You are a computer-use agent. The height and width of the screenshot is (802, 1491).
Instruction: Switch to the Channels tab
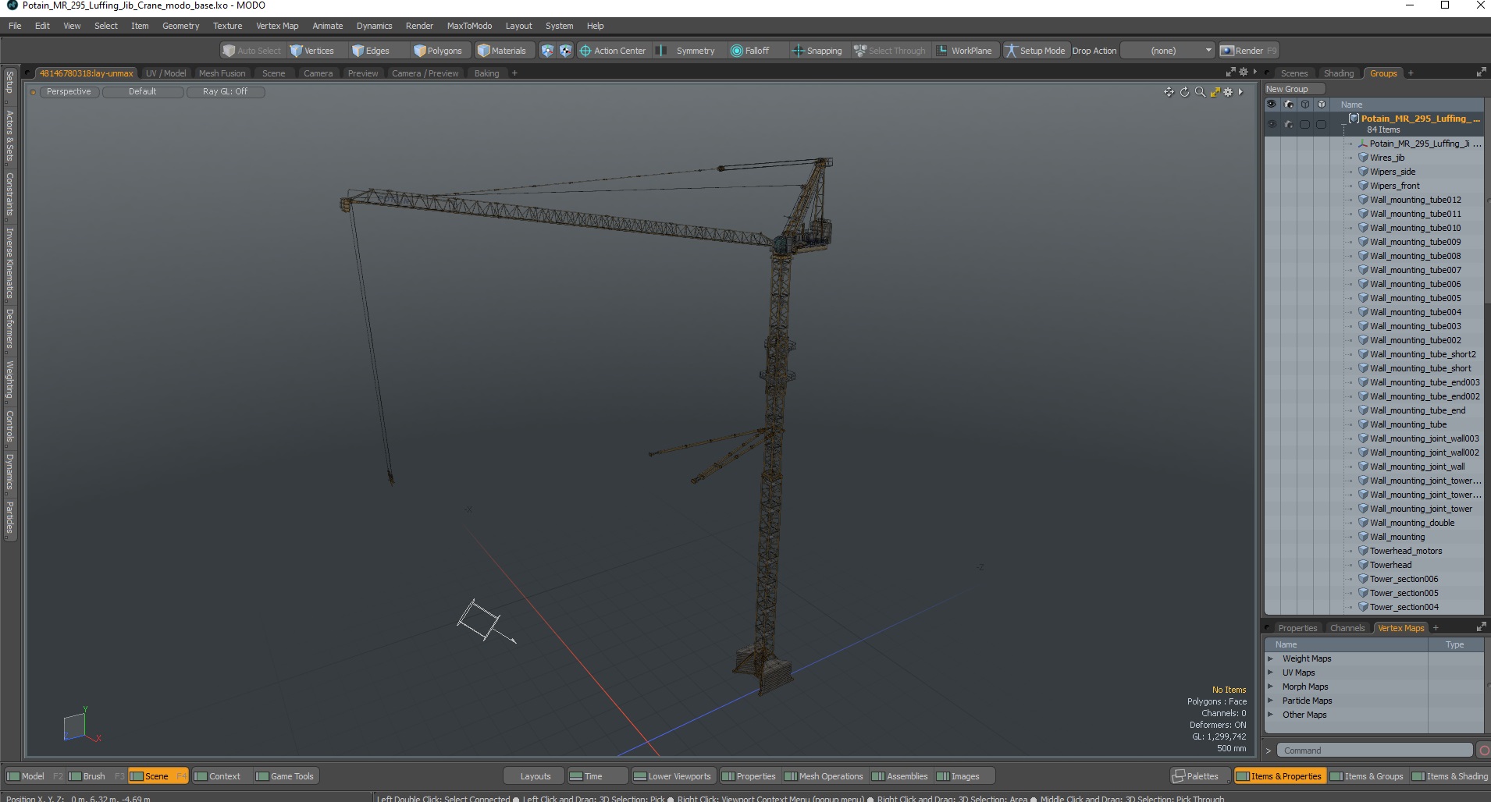(1347, 628)
